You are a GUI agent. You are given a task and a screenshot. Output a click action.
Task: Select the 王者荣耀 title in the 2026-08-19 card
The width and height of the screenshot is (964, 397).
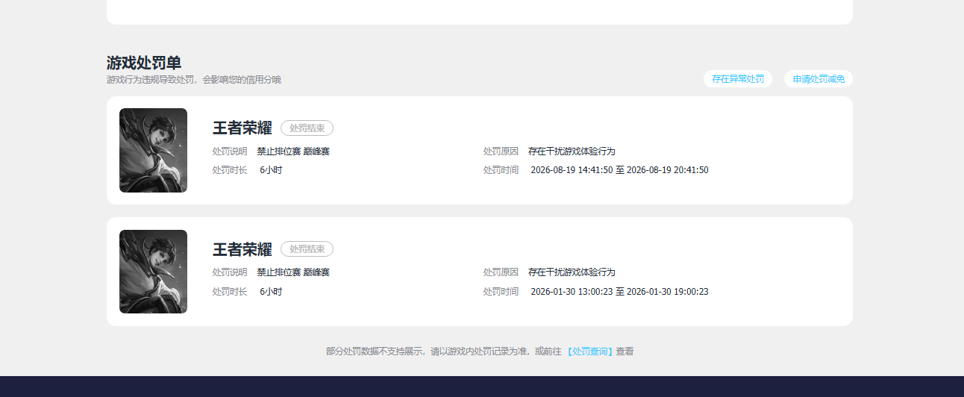tap(242, 128)
